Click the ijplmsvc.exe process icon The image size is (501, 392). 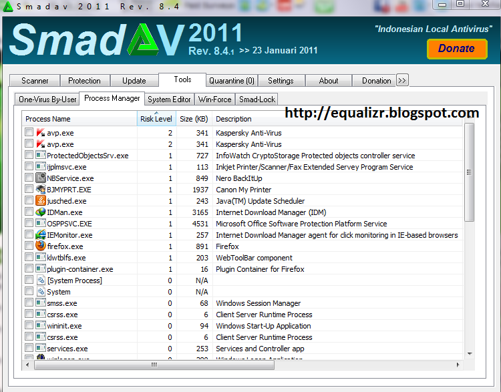click(41, 166)
